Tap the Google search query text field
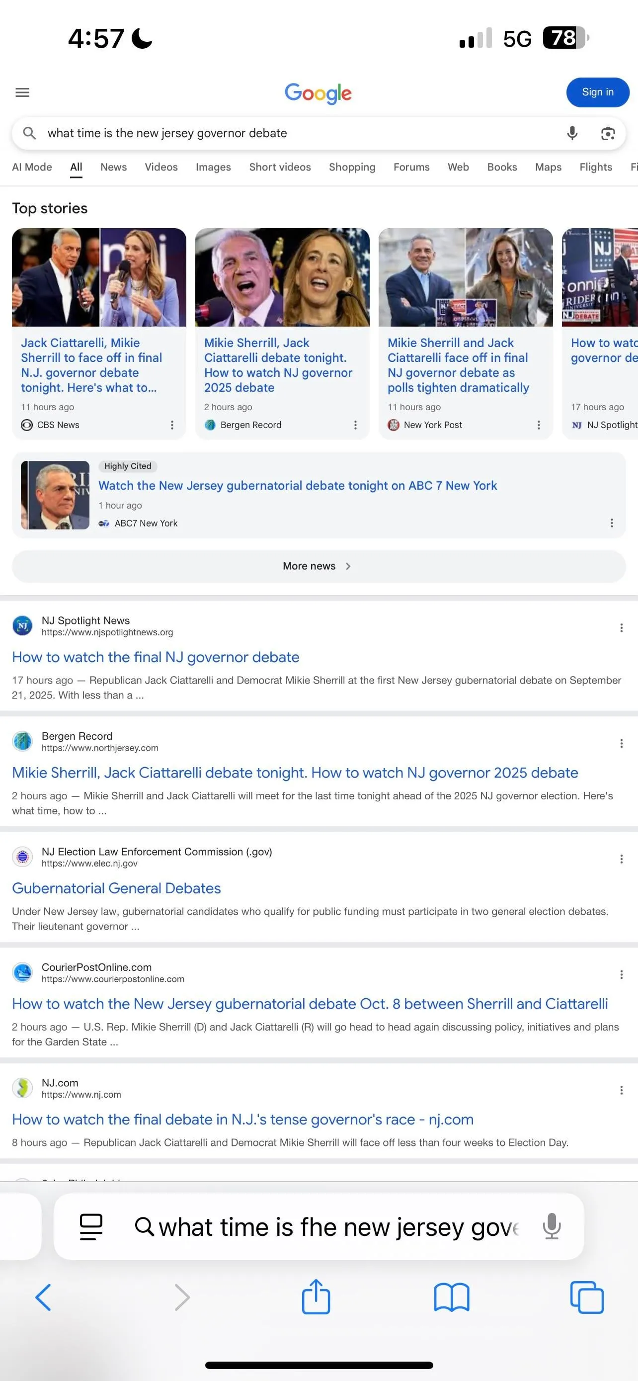Image resolution: width=638 pixels, height=1381 pixels. pos(289,133)
